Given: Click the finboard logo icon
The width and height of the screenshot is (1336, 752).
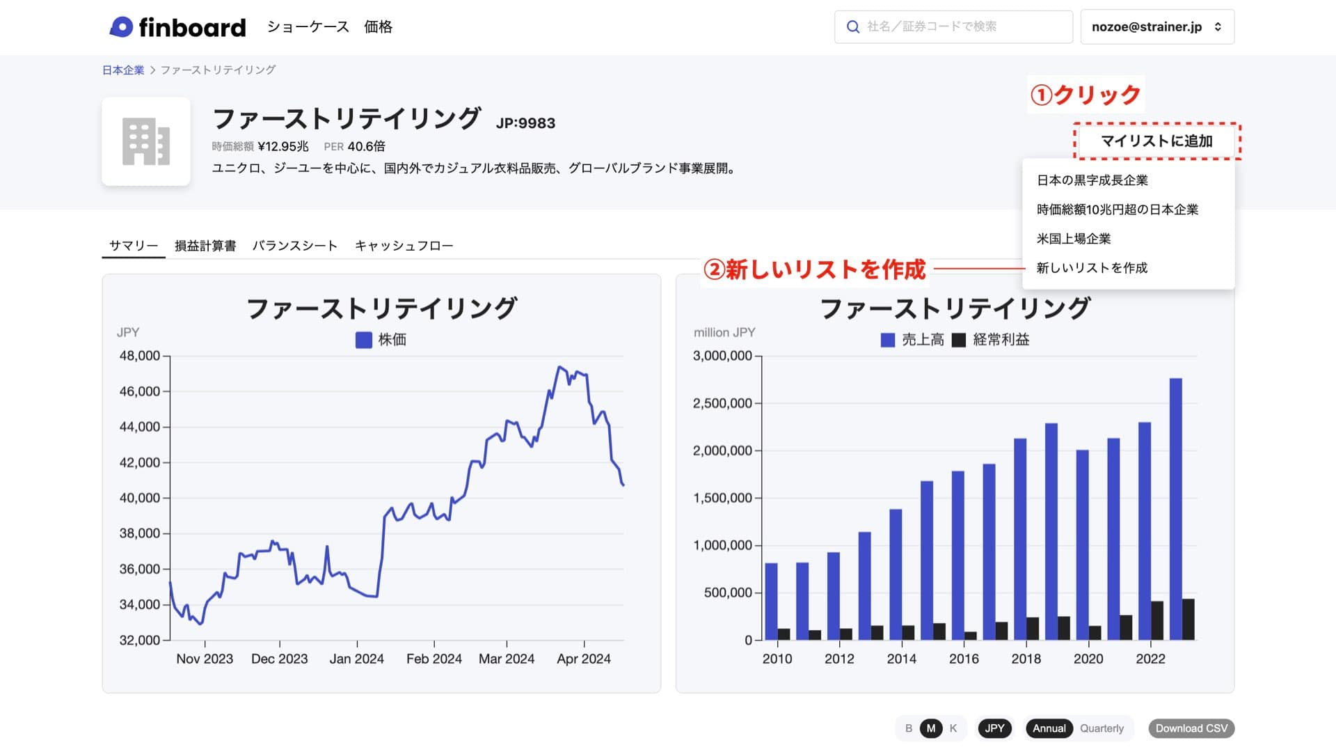Looking at the screenshot, I should [121, 27].
